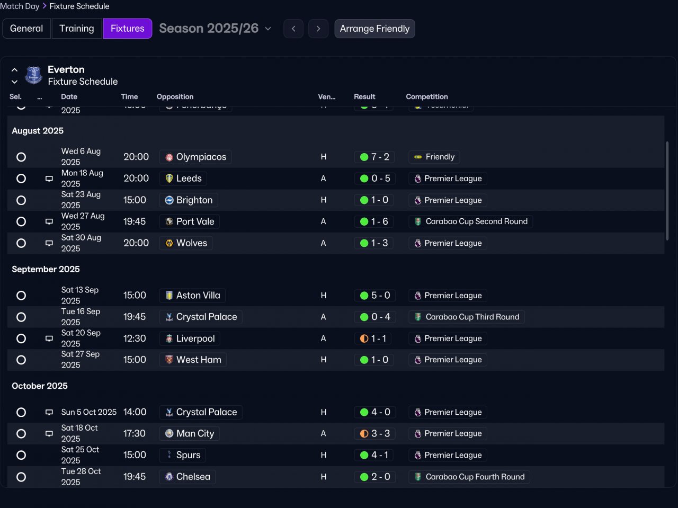Select the Aston Villa fixture radio button
This screenshot has height=508, width=678.
click(21, 296)
